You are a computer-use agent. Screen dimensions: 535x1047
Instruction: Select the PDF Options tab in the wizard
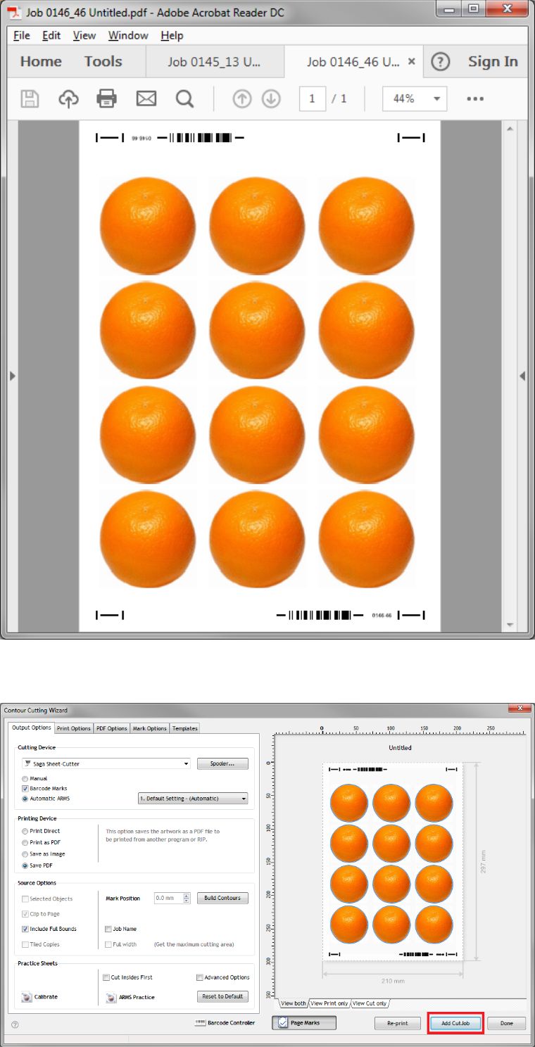(112, 728)
